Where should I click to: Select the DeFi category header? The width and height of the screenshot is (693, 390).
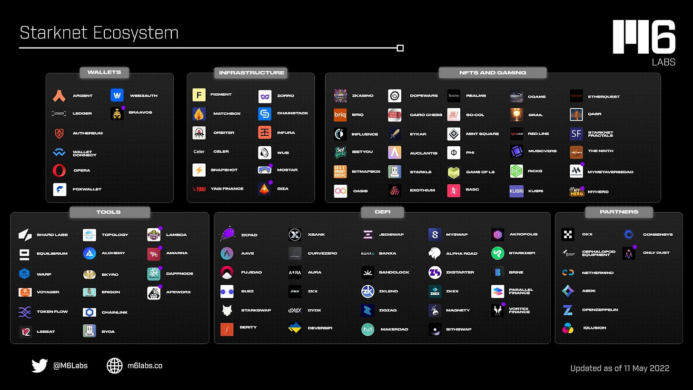382,211
